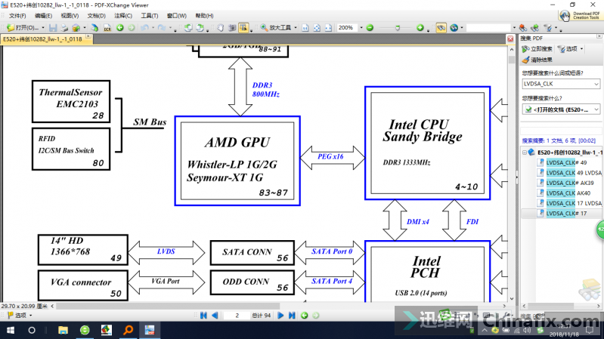Viewport: 604px width, 339px height.
Task: Open the 注释(C) menu
Action: click(123, 16)
